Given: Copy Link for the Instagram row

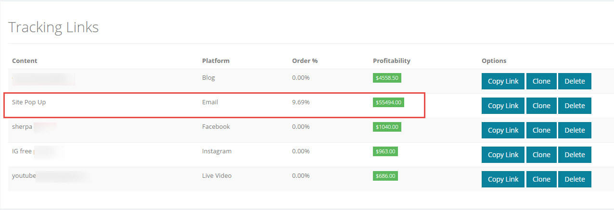Looking at the screenshot, I should pyautogui.click(x=503, y=155).
